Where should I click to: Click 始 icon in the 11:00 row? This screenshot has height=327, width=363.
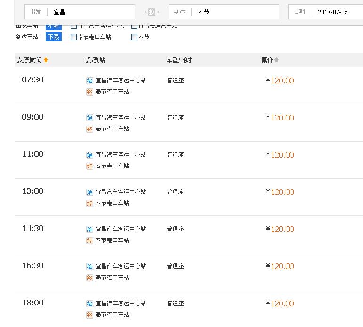(89, 155)
